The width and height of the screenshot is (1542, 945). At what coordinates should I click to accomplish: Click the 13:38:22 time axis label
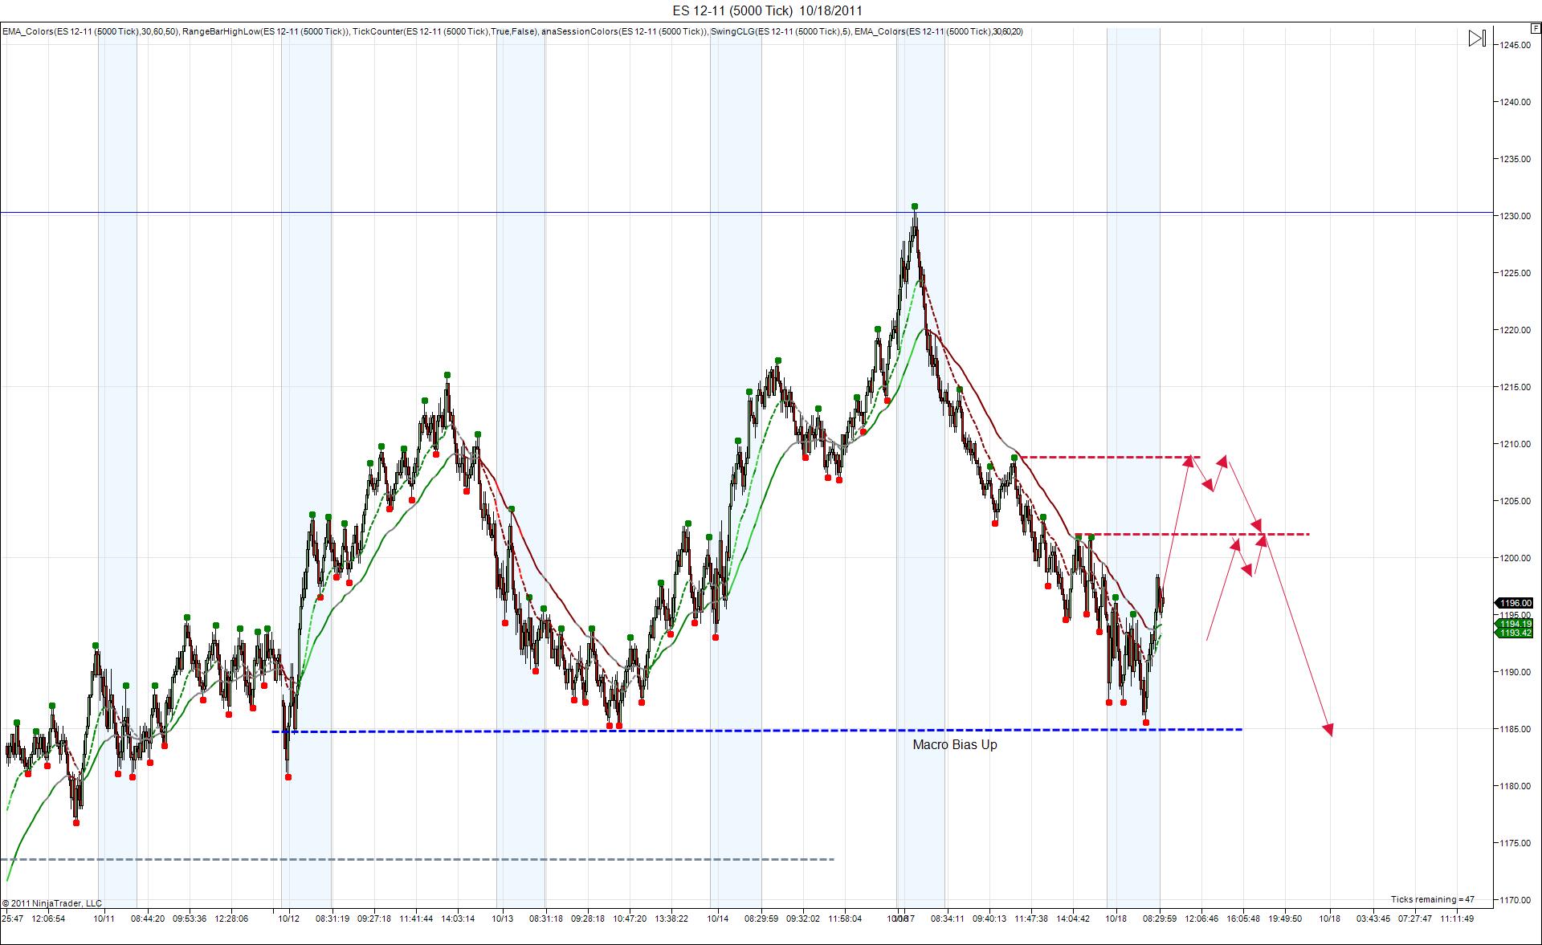coord(671,919)
